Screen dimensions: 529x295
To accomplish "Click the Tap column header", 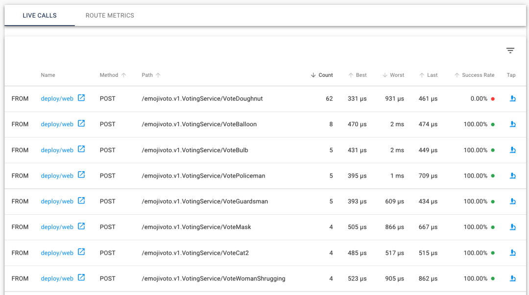I will click(511, 75).
